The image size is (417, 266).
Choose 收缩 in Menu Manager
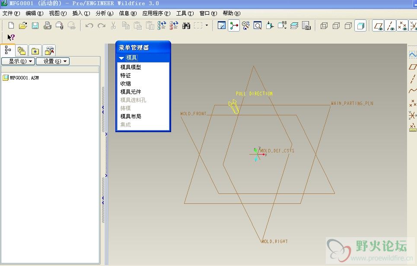[x=125, y=84]
